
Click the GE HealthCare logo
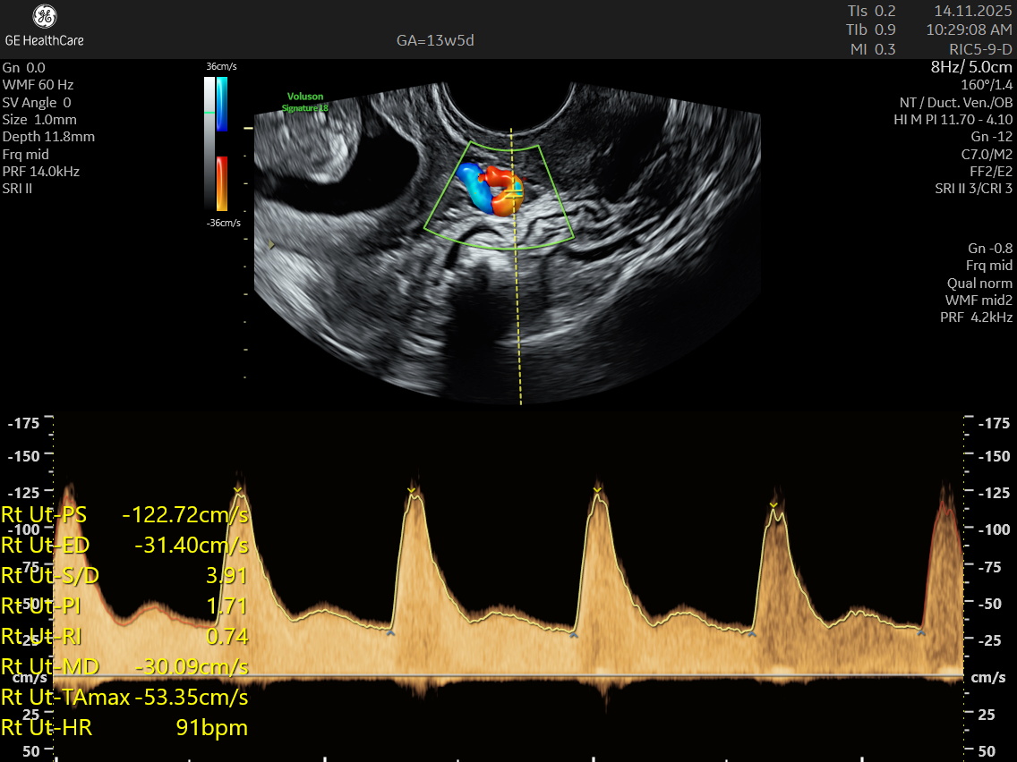tap(44, 25)
